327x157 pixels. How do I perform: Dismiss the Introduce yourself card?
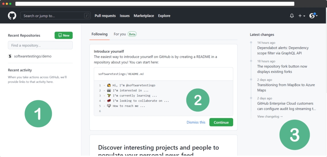point(196,122)
